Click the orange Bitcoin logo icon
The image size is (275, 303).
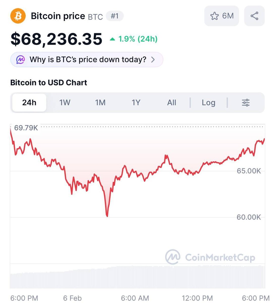pos(18,16)
